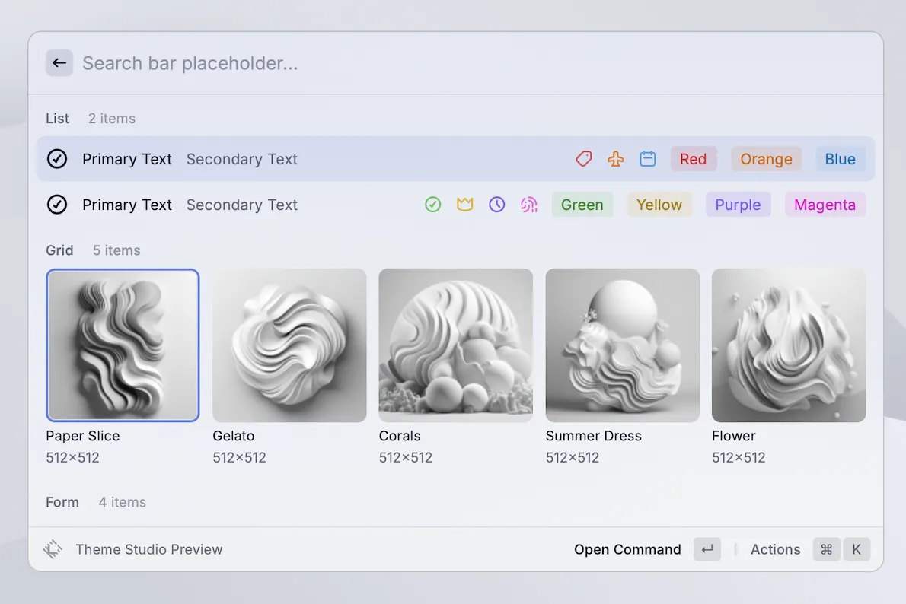Screen dimensions: 906x604
Task: Click the purple clock icon
Action: (x=496, y=204)
